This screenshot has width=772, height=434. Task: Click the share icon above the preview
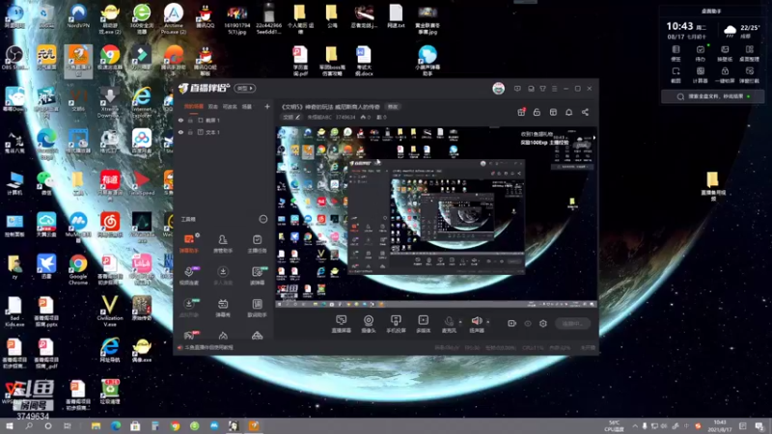[585, 112]
